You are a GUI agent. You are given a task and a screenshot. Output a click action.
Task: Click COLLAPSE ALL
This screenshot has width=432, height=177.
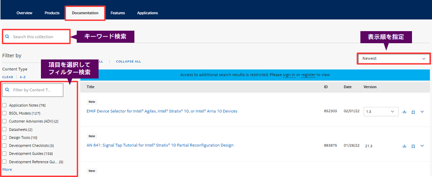[128, 61]
